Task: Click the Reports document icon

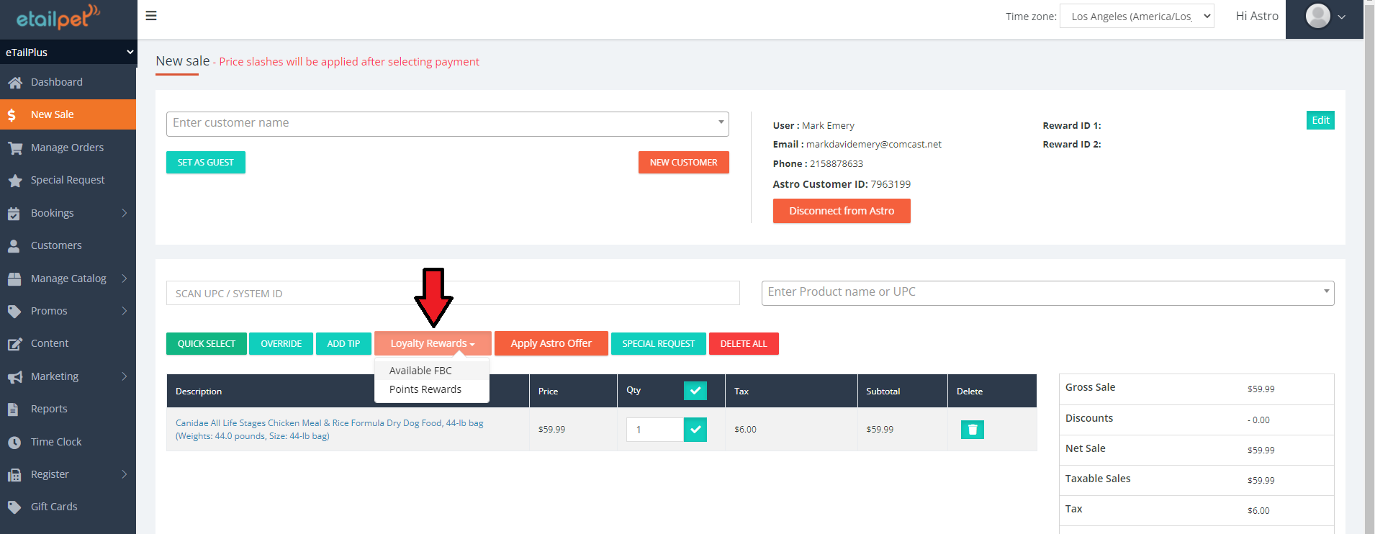Action: (x=14, y=409)
